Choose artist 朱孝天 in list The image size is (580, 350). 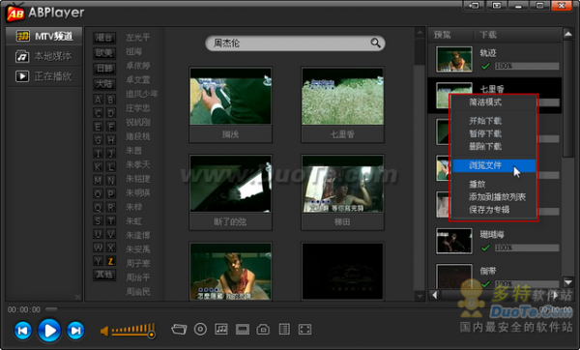(x=137, y=164)
